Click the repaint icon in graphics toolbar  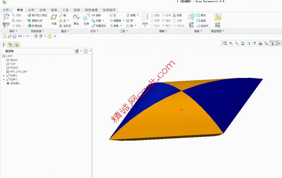click(x=243, y=43)
